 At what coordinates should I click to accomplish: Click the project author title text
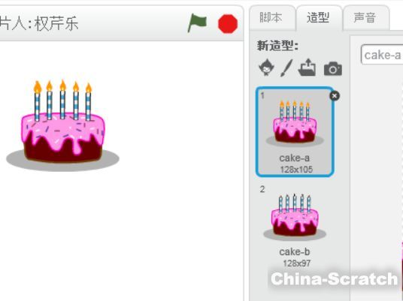[39, 23]
